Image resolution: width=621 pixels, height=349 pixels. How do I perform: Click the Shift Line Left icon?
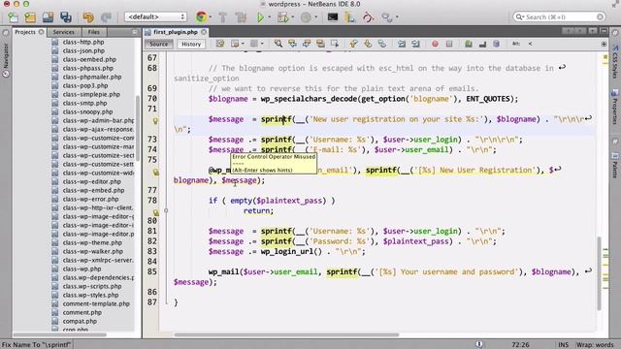(x=402, y=44)
